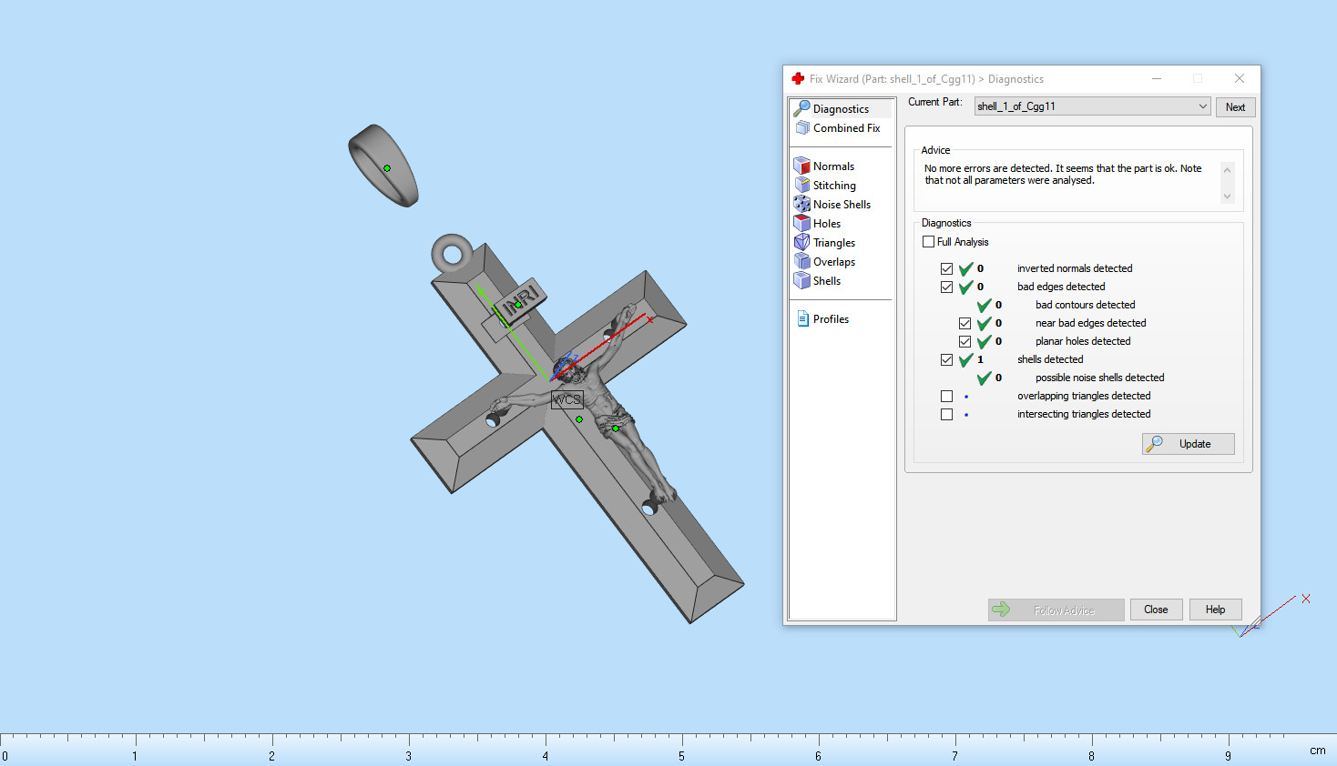Click the Advice box scroll-up arrow
The image size is (1337, 766).
point(1227,170)
